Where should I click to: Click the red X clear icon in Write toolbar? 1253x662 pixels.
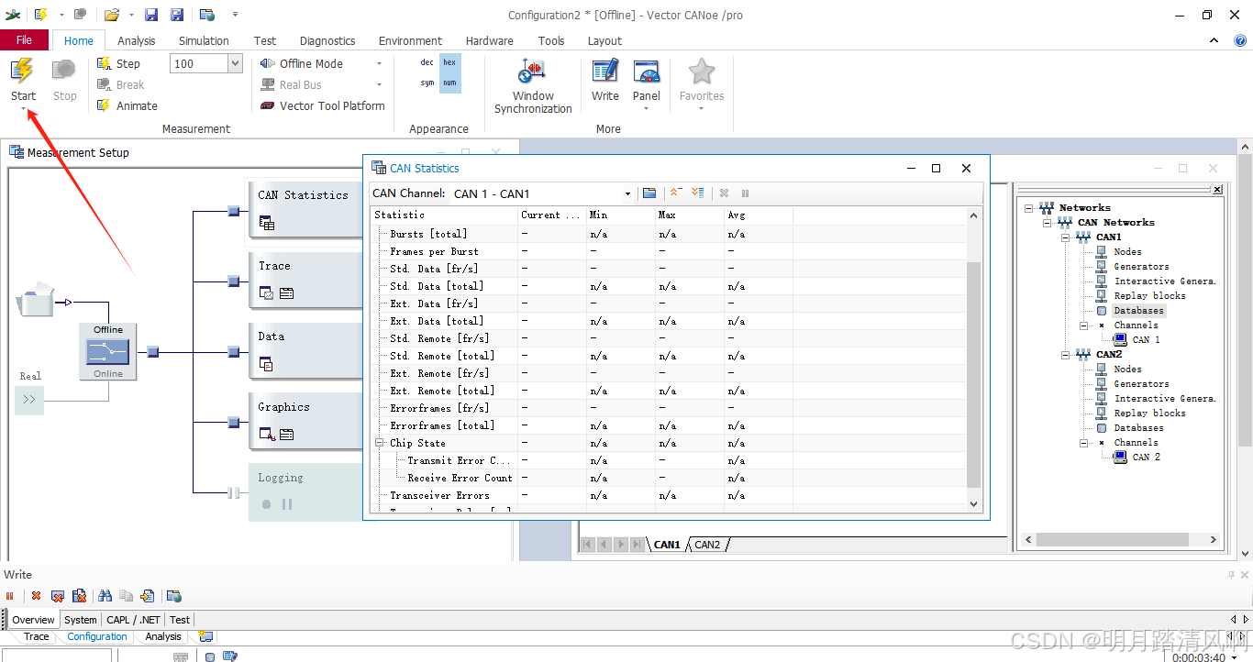36,596
